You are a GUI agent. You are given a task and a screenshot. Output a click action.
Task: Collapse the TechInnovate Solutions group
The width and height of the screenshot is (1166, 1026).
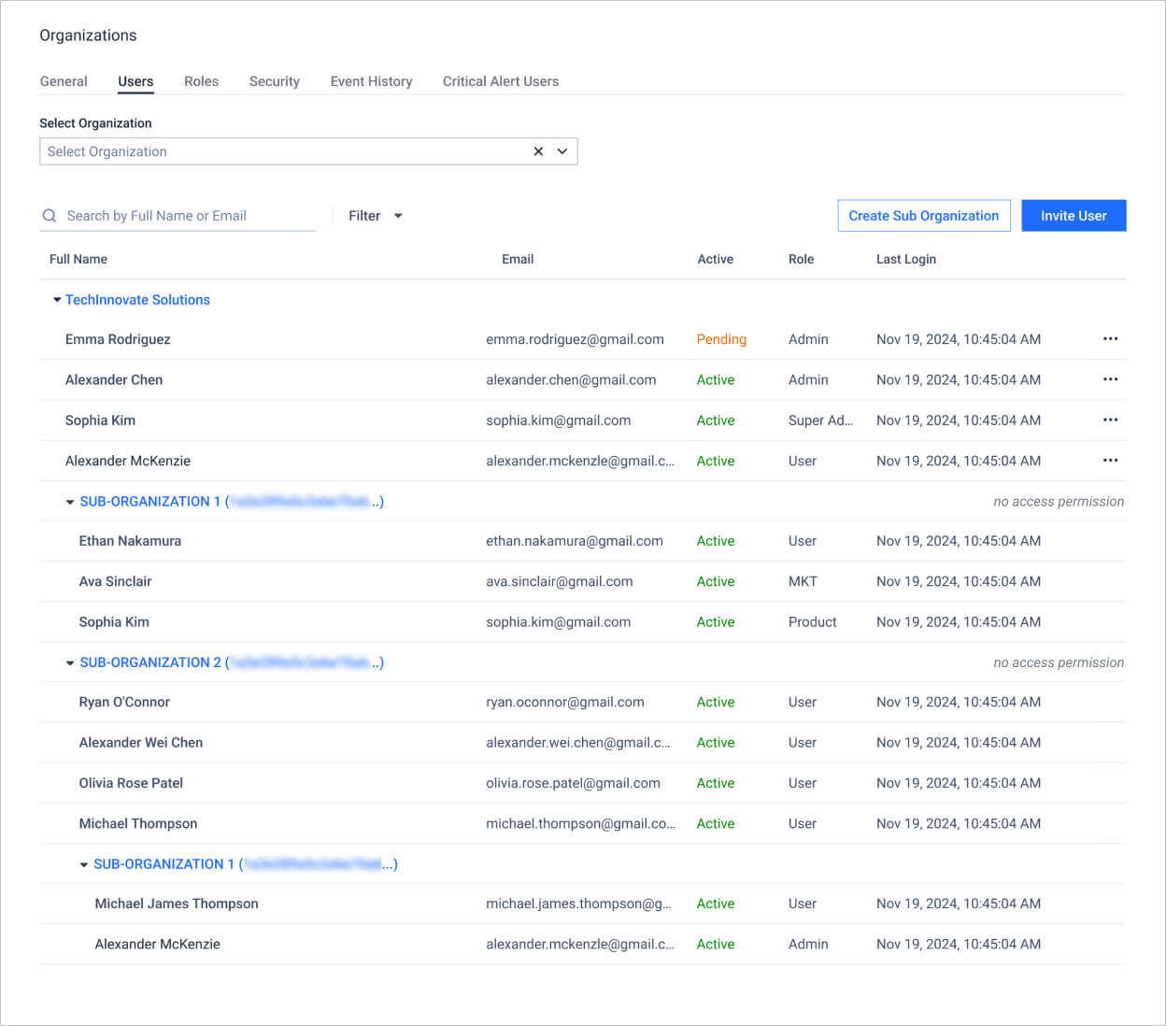point(57,300)
